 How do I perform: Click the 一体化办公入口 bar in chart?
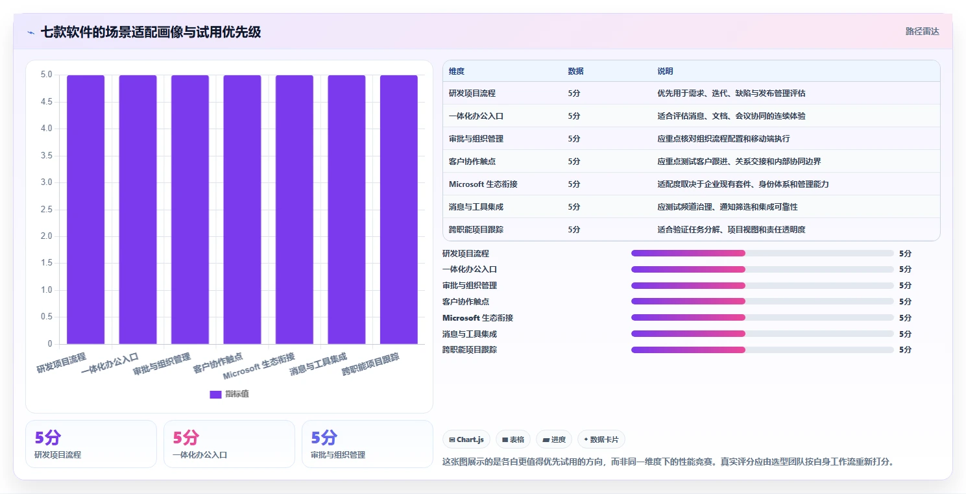(138, 209)
